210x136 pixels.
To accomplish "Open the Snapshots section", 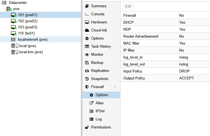I will [x=102, y=79].
